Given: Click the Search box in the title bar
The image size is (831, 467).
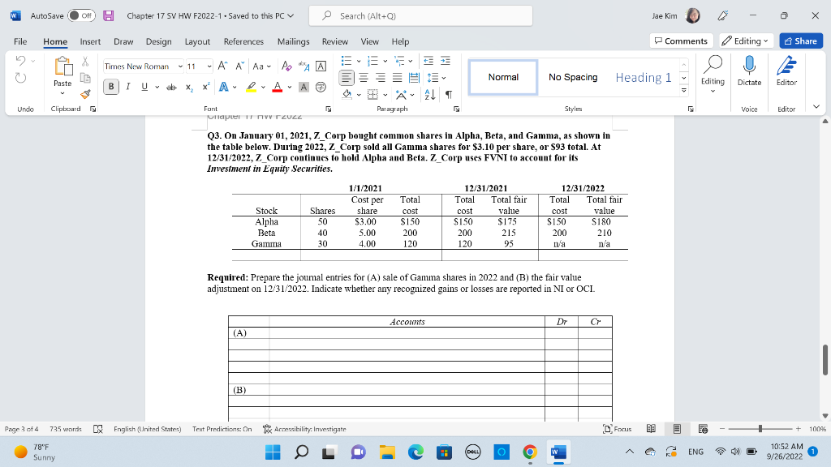Looking at the screenshot, I should click(418, 16).
